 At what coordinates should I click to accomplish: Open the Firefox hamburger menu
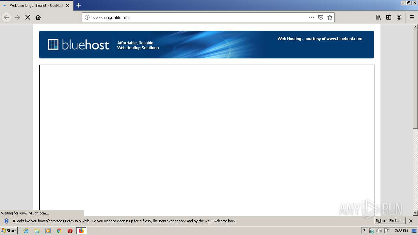coord(412,17)
